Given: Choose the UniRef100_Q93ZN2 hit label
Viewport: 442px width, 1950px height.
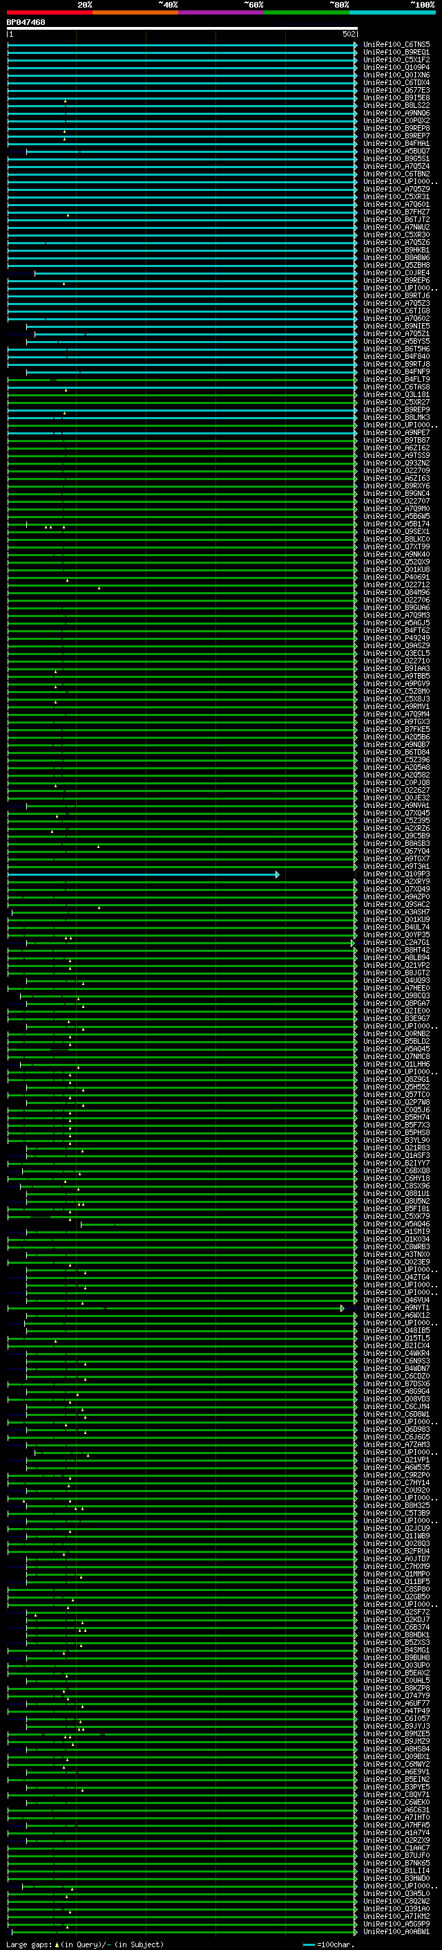Looking at the screenshot, I should point(396,463).
